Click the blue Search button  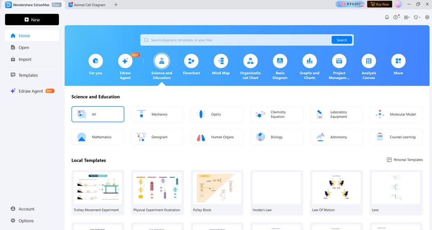tap(341, 40)
